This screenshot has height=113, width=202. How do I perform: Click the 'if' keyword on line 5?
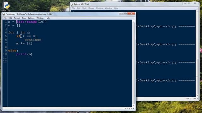(18, 36)
